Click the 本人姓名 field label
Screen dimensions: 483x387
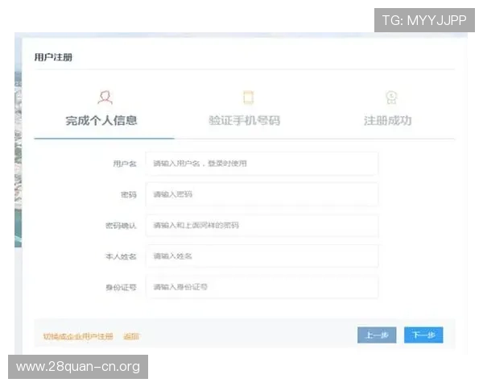coord(121,256)
